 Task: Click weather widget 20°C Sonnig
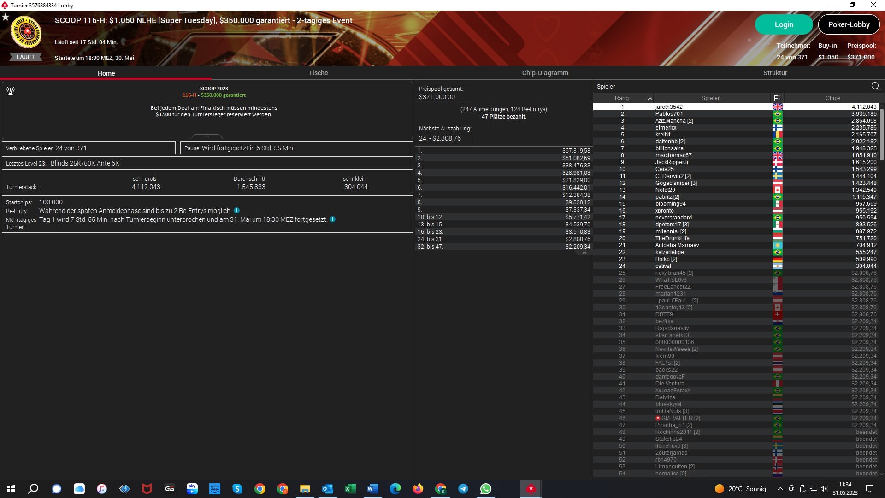740,489
